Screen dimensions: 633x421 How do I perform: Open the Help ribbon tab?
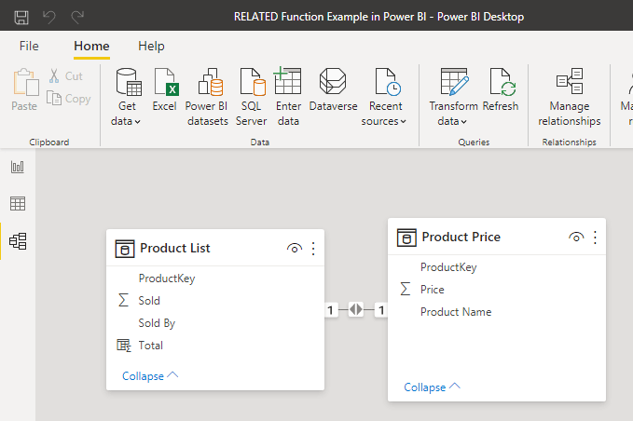(x=151, y=46)
